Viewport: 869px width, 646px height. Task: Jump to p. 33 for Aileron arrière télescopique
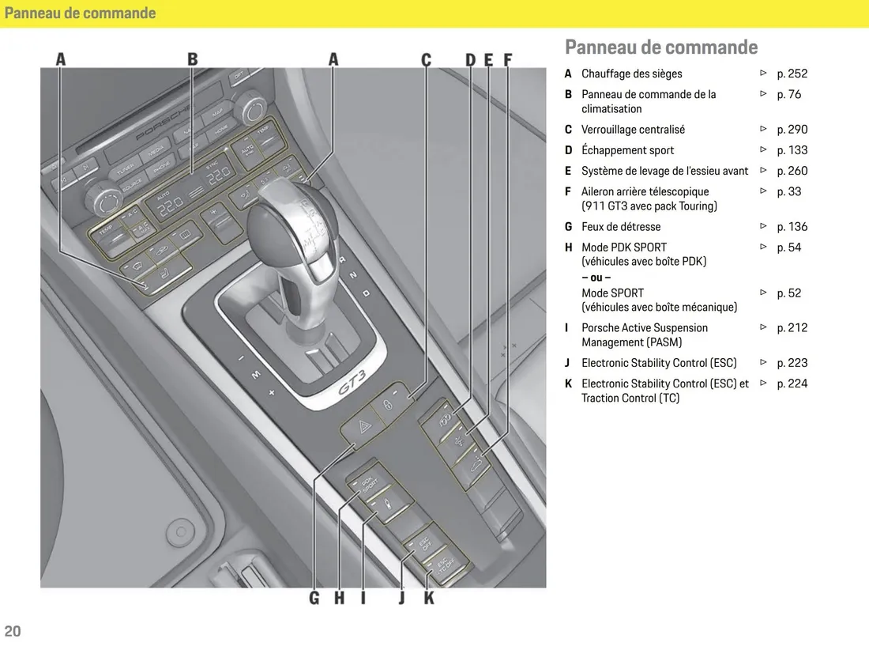788,192
